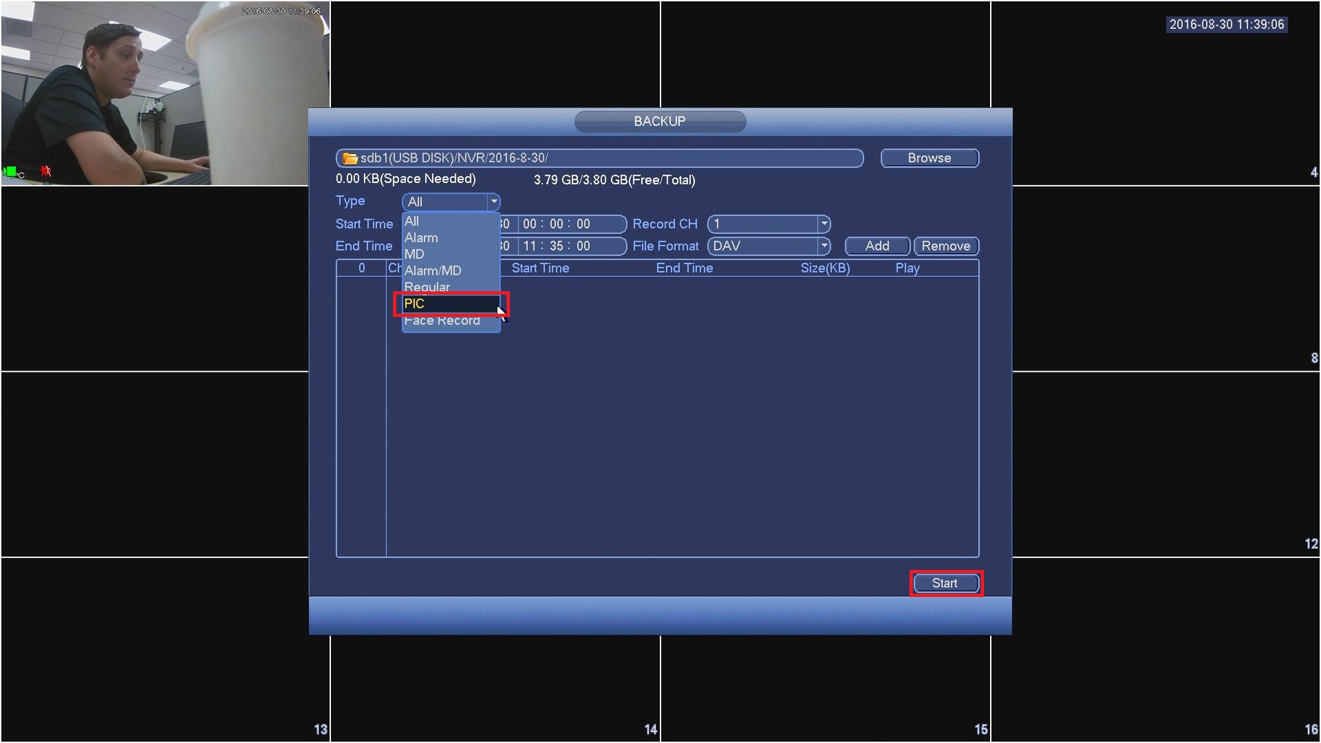Click the Start Time hour field
The image size is (1321, 743).
(530, 224)
